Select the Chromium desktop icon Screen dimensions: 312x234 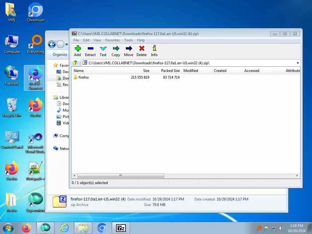pyautogui.click(x=36, y=12)
